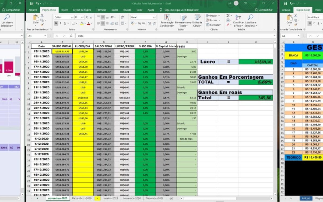323x202 pixels.
Task: Click Localizar e Selecionar in center window
Action: coord(251,20)
